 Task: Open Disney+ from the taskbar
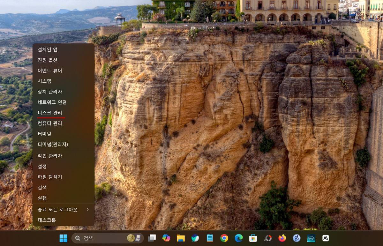click(x=311, y=238)
